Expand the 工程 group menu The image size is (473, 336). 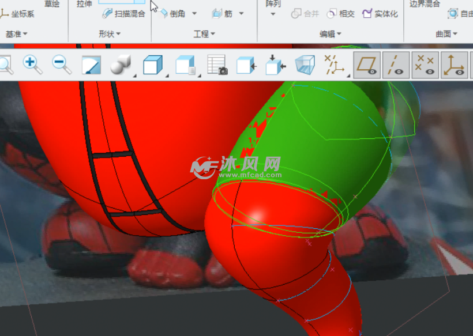(204, 34)
